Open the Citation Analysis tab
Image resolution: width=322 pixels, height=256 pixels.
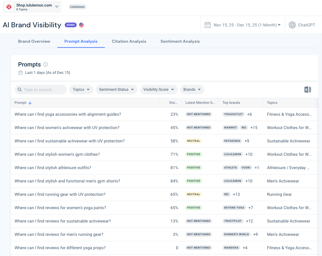(x=129, y=41)
